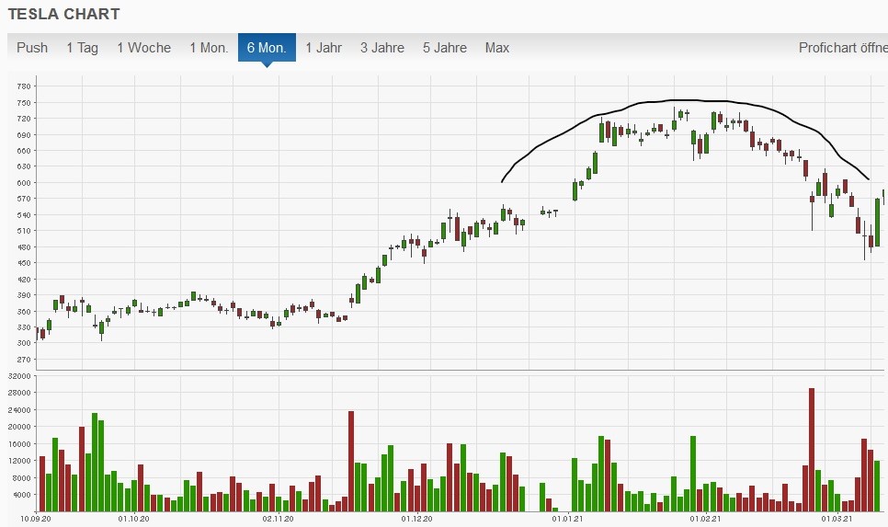Choose the 1 Mon. tab

point(209,48)
